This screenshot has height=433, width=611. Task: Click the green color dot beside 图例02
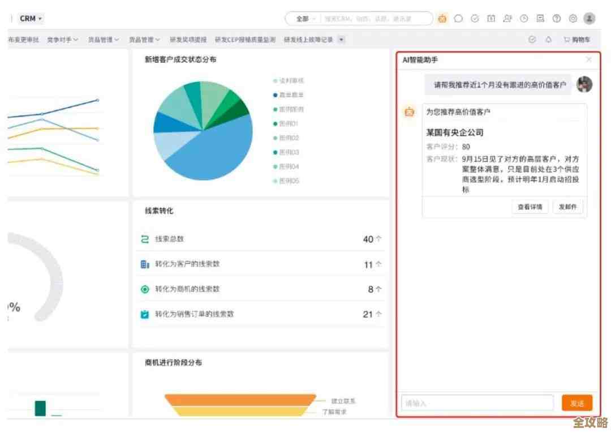coord(276,138)
